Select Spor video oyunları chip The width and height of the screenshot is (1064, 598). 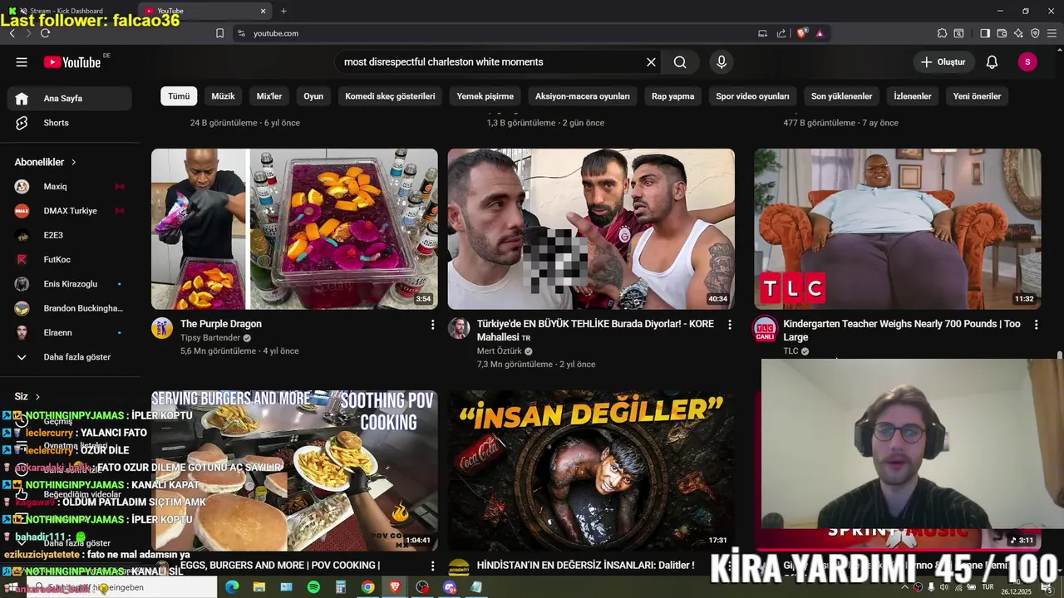(x=752, y=96)
